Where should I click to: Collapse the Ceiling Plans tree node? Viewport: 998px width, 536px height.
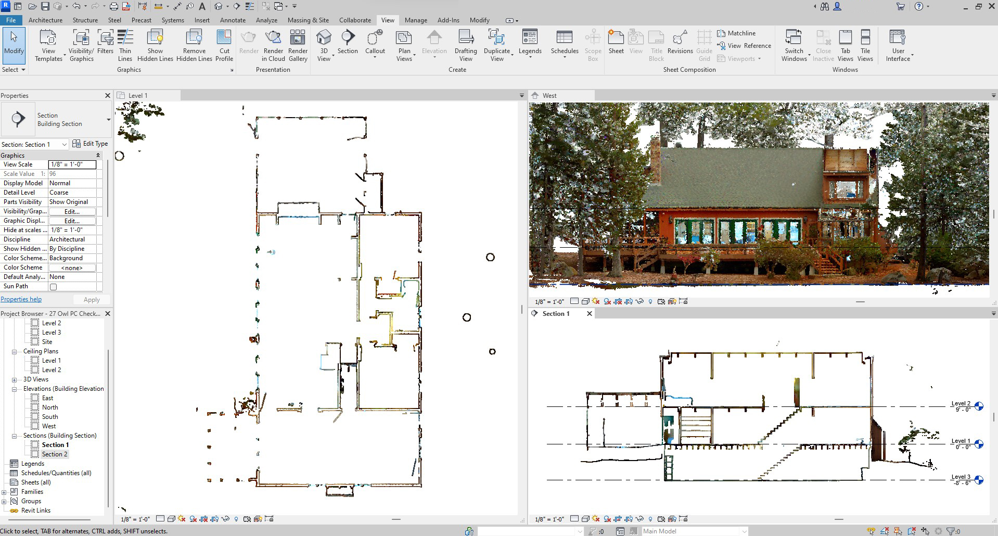pyautogui.click(x=15, y=351)
